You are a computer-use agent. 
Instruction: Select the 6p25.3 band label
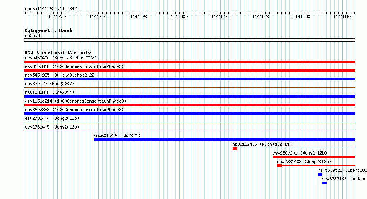[32, 35]
